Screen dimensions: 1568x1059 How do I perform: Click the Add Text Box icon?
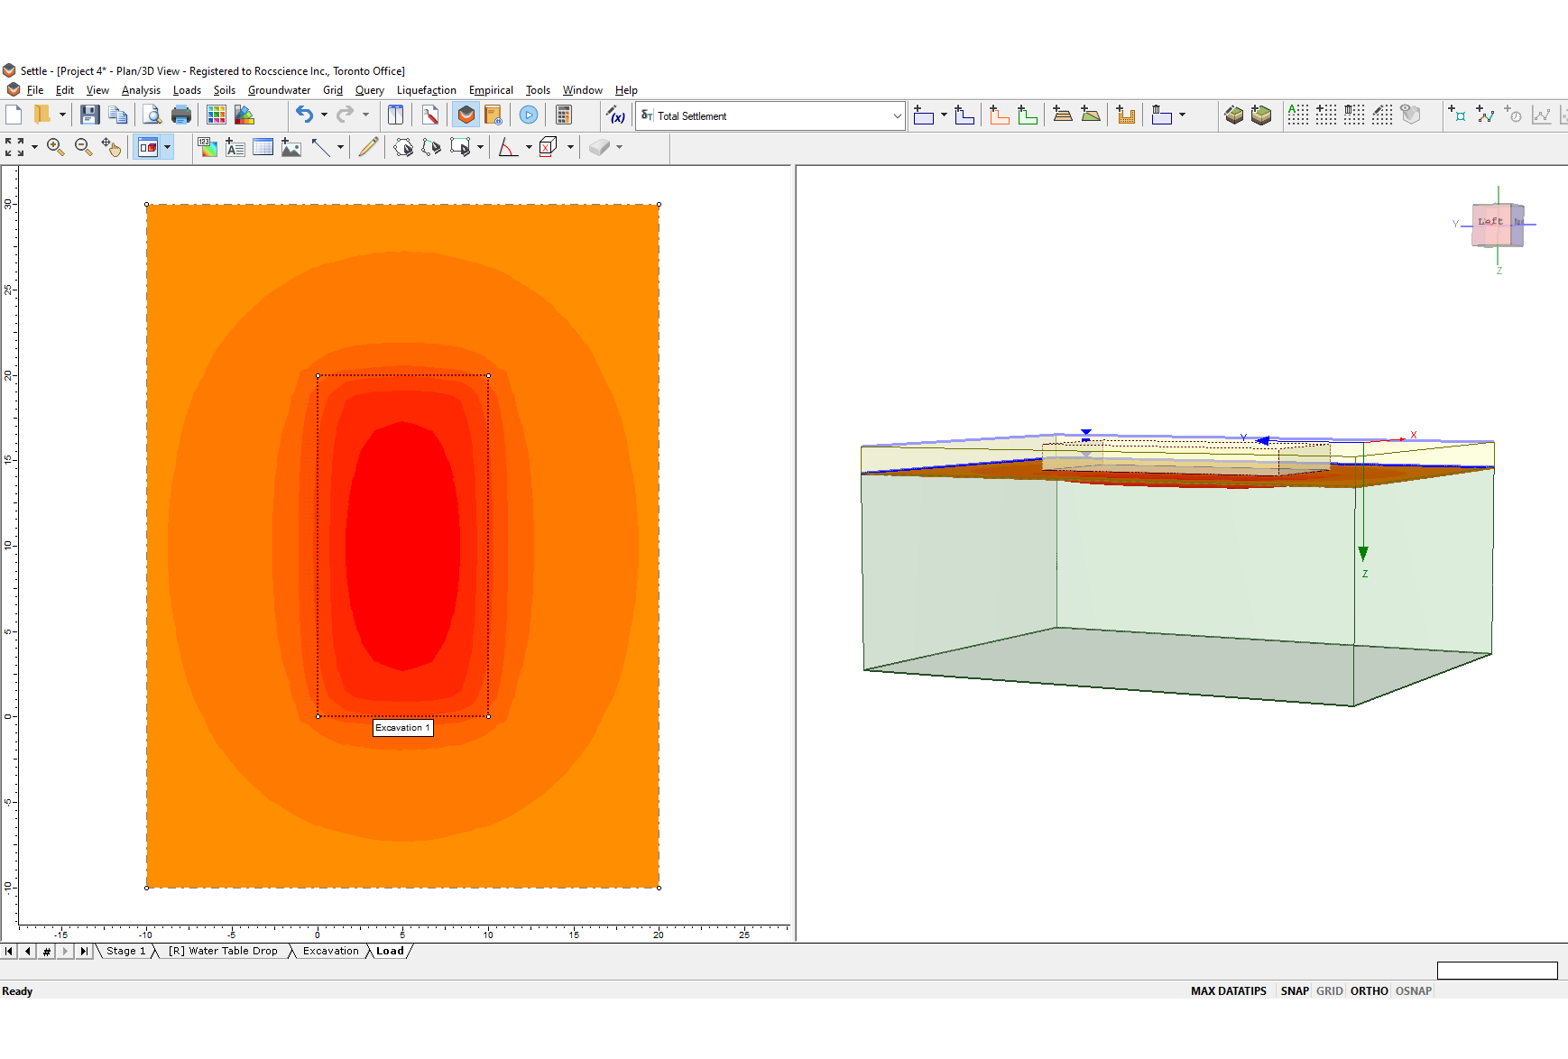pos(235,147)
